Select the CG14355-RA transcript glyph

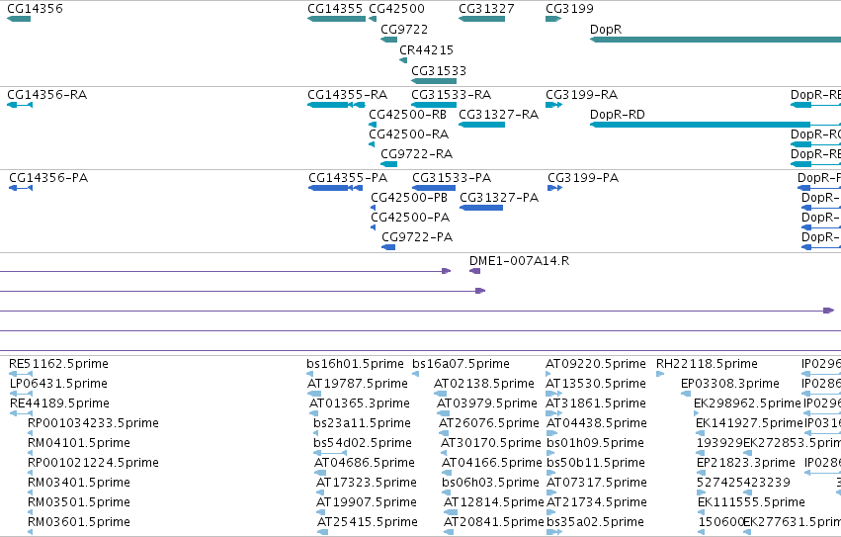336,105
